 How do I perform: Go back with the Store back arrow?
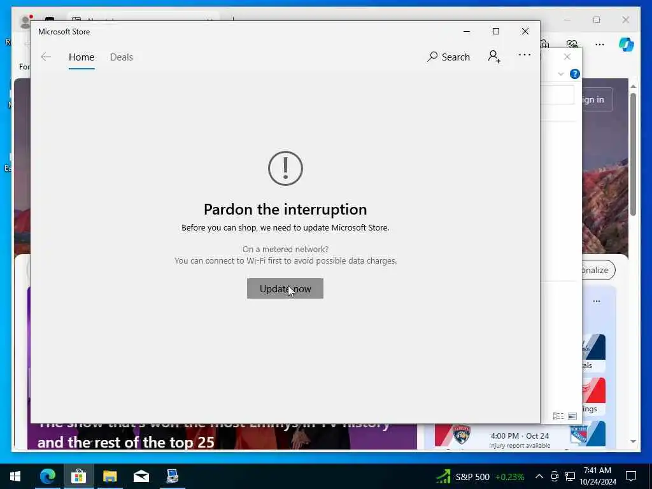46,57
